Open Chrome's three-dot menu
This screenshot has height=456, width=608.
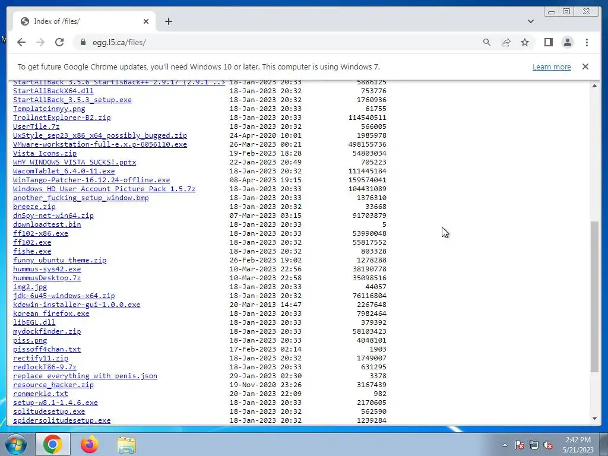click(587, 42)
